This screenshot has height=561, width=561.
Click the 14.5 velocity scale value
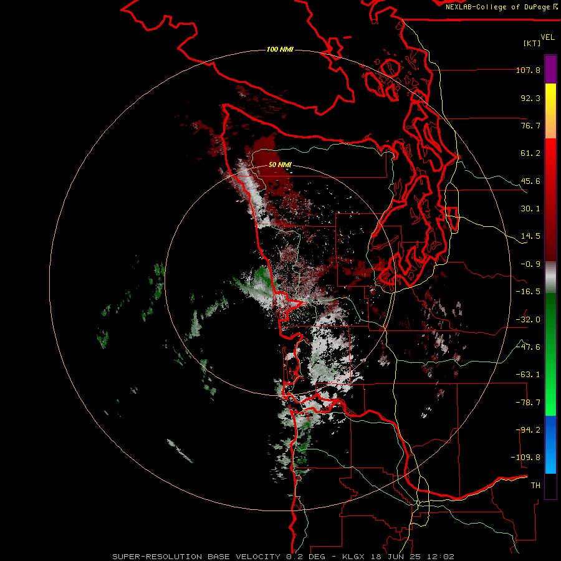(x=530, y=236)
